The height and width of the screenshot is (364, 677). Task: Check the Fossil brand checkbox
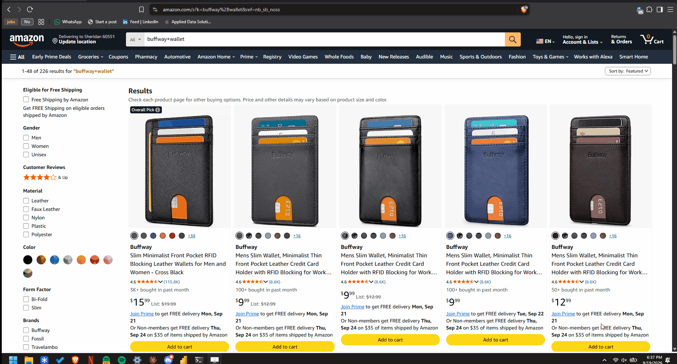click(x=26, y=339)
